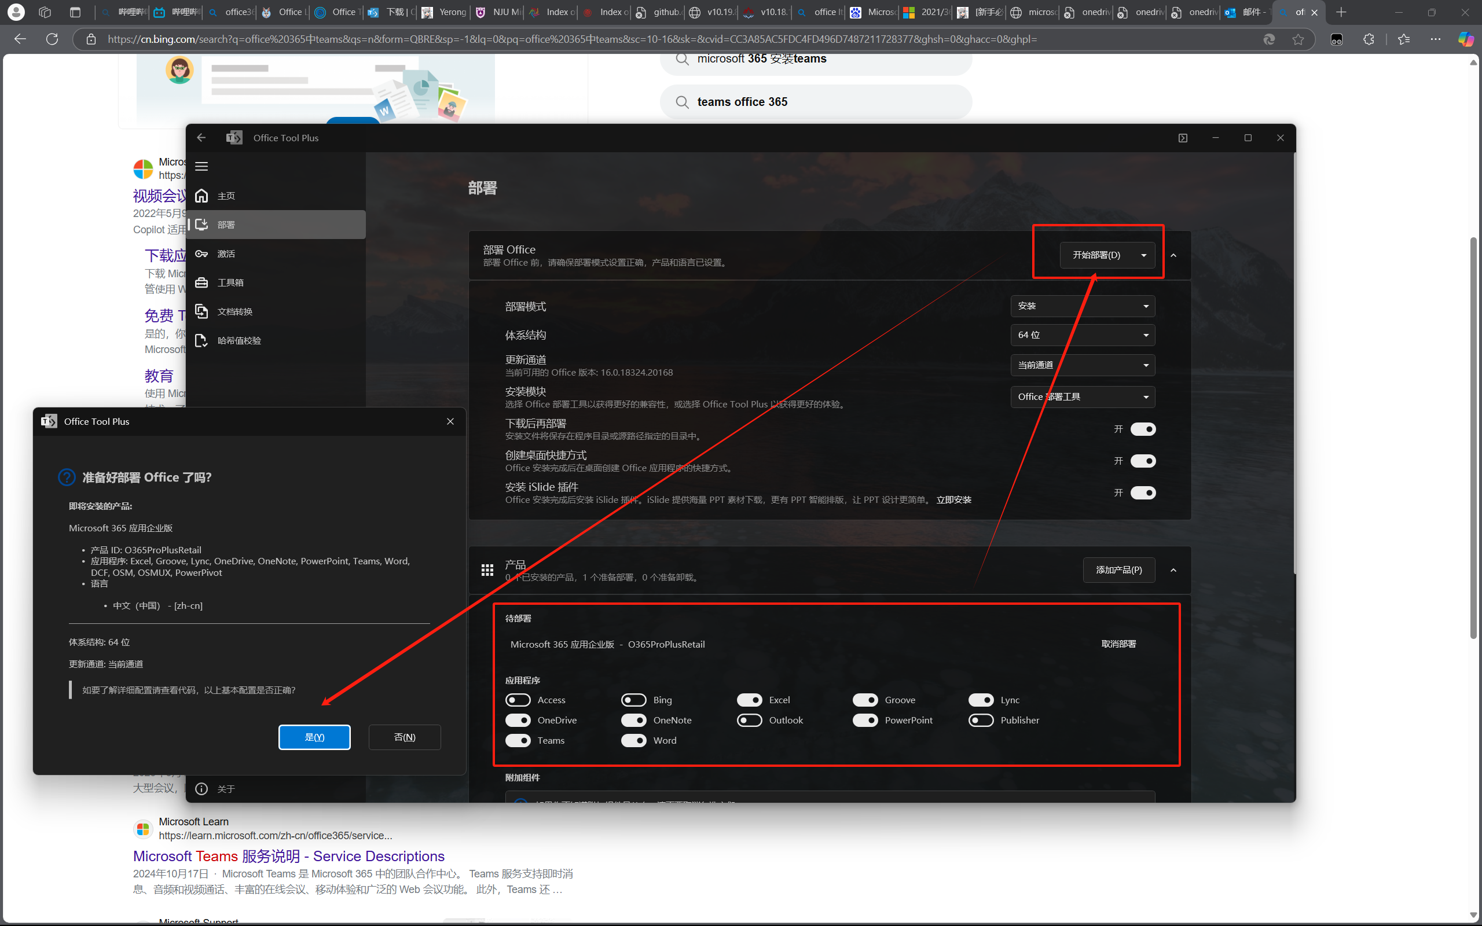Click 取消部署 for Microsoft 365 product
This screenshot has width=1482, height=926.
pyautogui.click(x=1118, y=644)
